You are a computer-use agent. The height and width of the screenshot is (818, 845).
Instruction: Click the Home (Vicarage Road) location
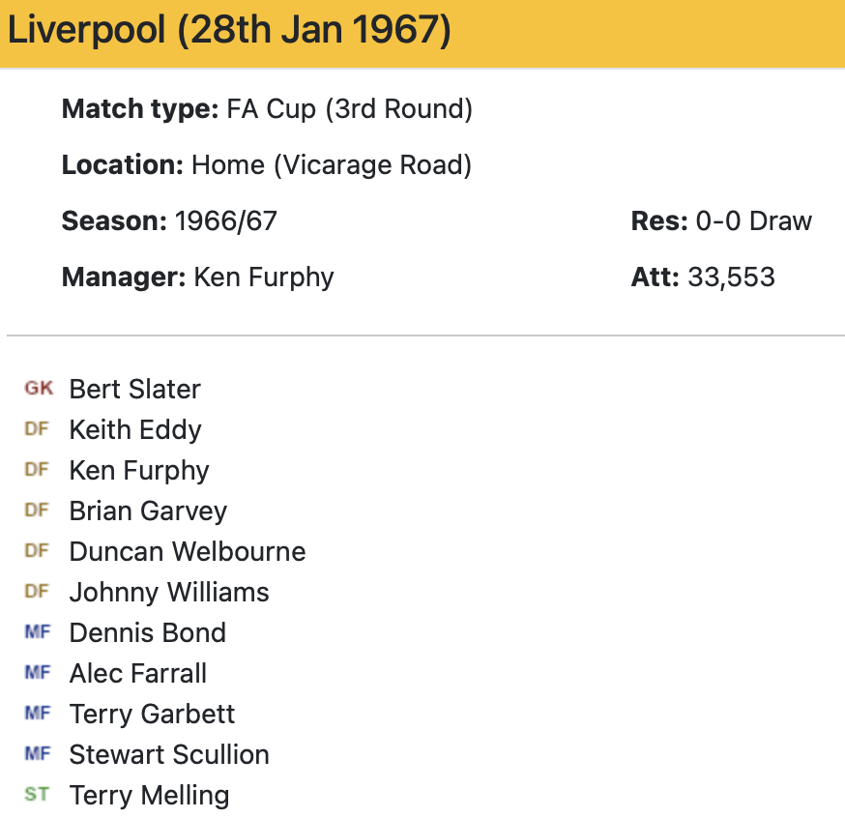(332, 165)
